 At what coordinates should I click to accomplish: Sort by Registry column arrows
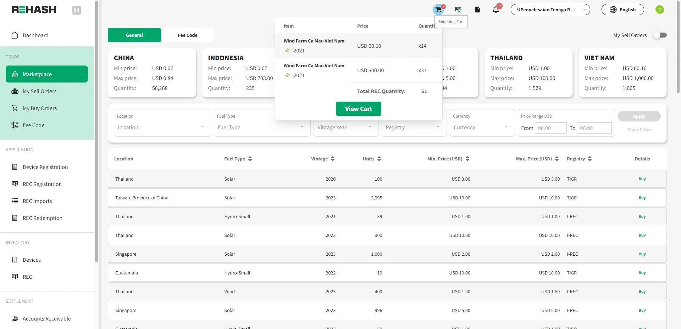pos(590,159)
